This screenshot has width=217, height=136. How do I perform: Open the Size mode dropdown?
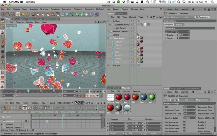pos(135,133)
